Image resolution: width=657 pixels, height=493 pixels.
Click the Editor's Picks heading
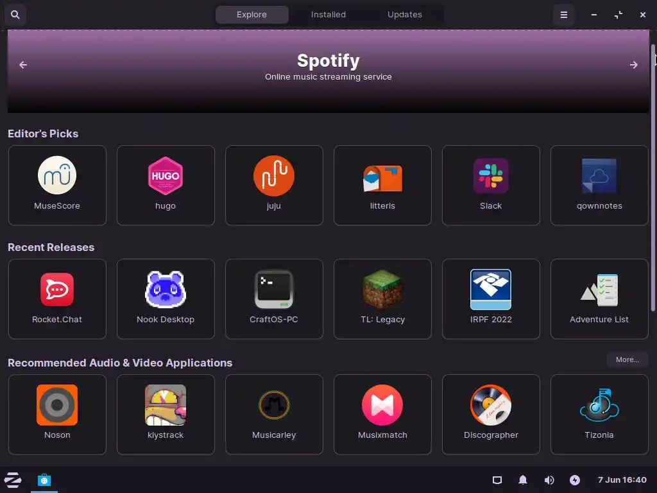pyautogui.click(x=43, y=134)
